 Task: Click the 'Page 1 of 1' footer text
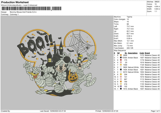coord(155,111)
